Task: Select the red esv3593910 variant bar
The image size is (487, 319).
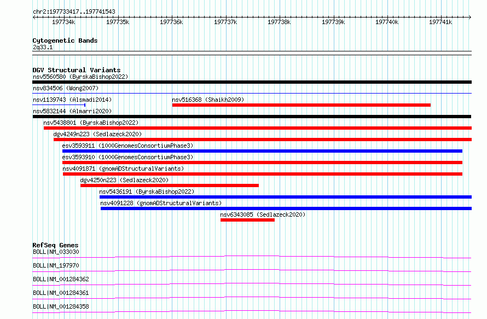Action: [262, 163]
